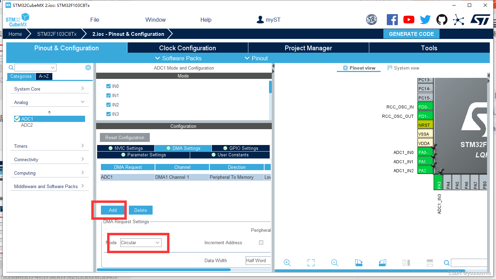Uncheck the IN2 channel checkbox
The image size is (496, 279).
[109, 105]
